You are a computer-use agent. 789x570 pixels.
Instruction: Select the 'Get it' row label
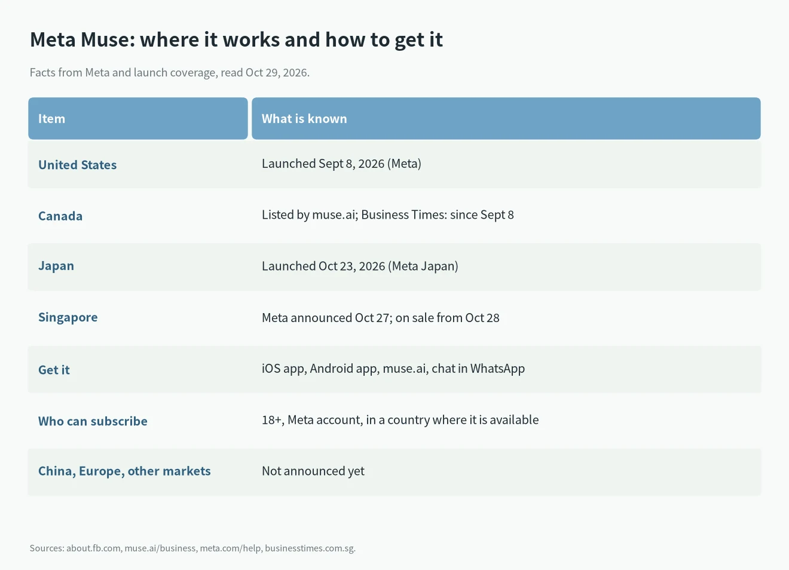click(x=54, y=370)
